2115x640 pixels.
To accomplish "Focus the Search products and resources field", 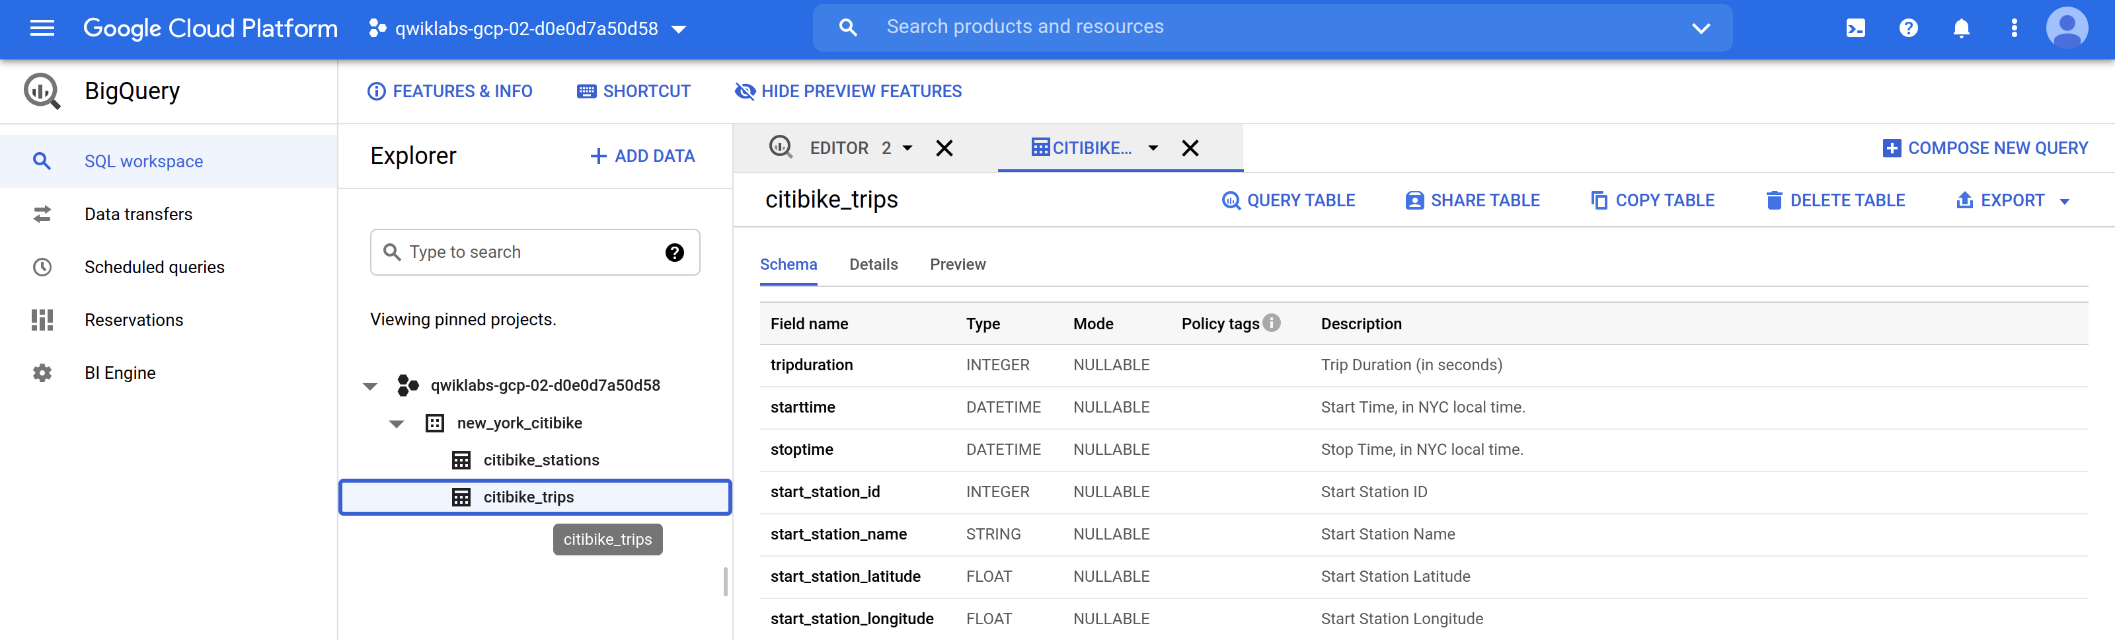I will (1272, 27).
